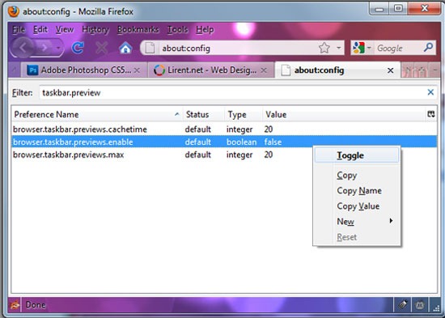Sort by the Preference Name column header
This screenshot has width=445, height=318.
click(97, 114)
